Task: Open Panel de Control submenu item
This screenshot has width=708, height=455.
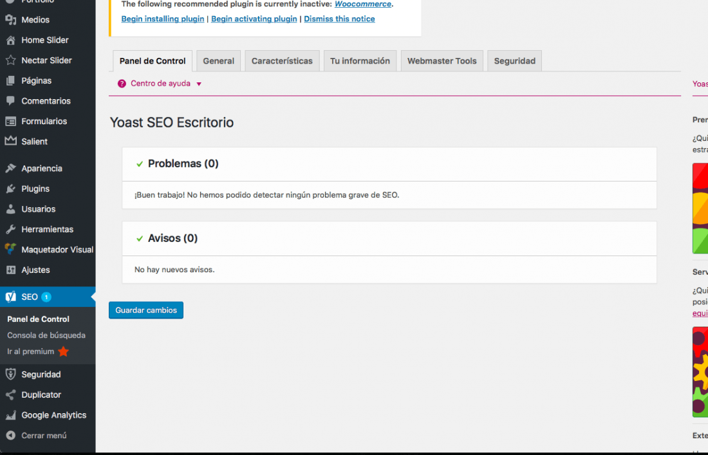Action: (x=39, y=319)
